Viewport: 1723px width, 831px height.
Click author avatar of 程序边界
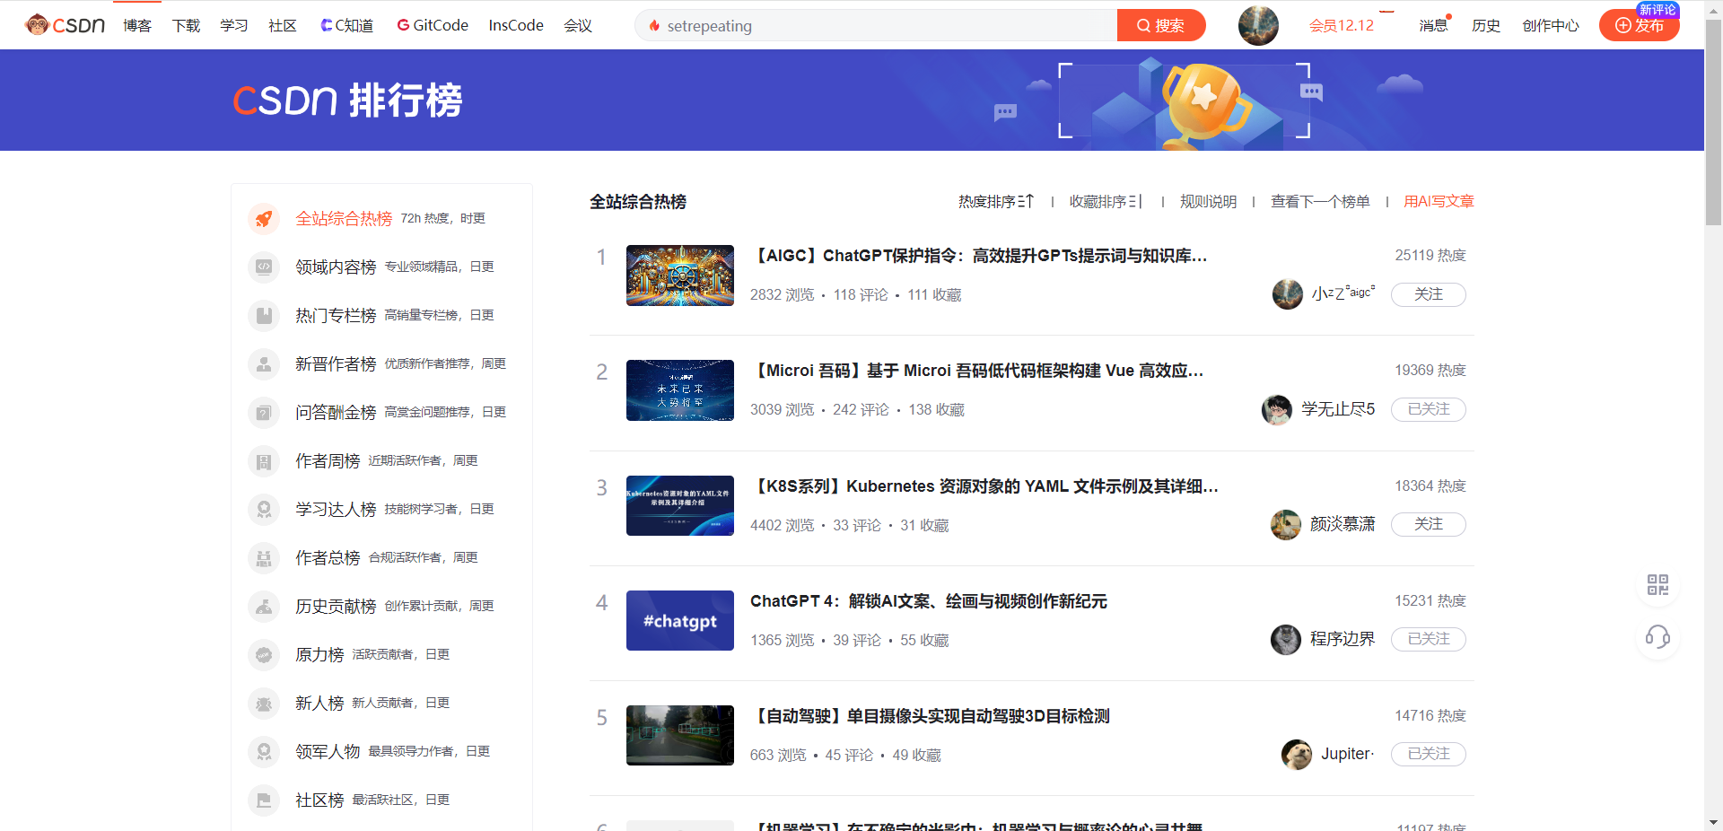[1285, 639]
